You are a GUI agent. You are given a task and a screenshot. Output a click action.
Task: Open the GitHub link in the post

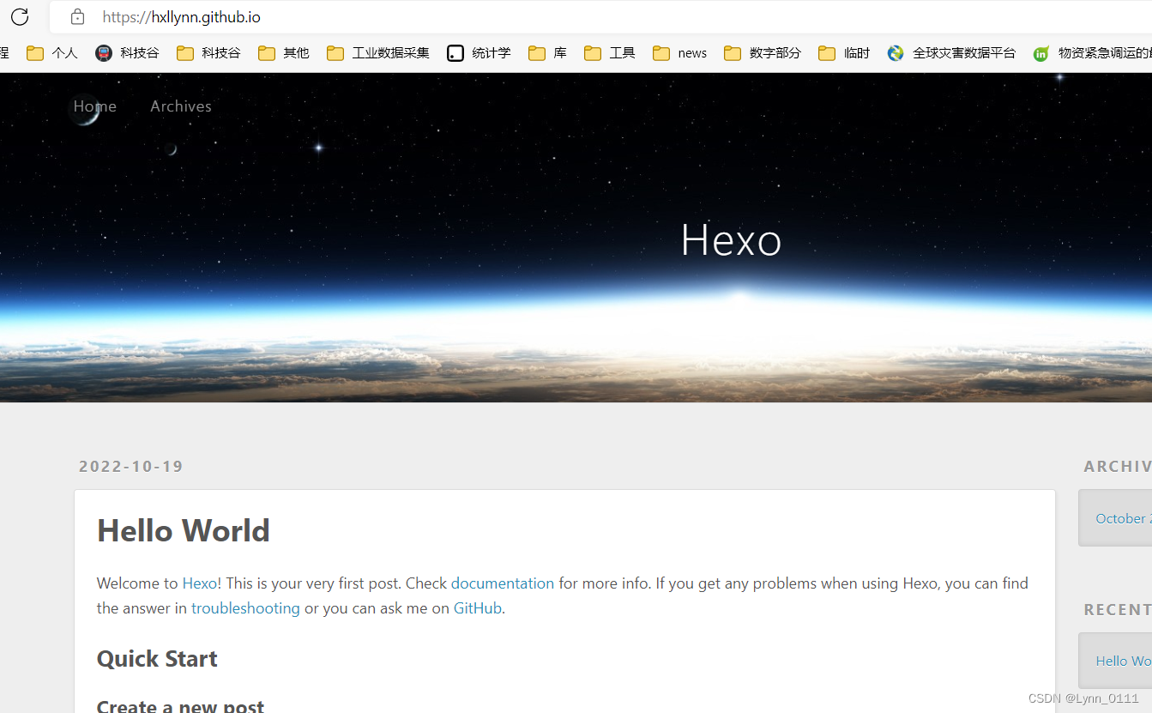click(x=478, y=608)
